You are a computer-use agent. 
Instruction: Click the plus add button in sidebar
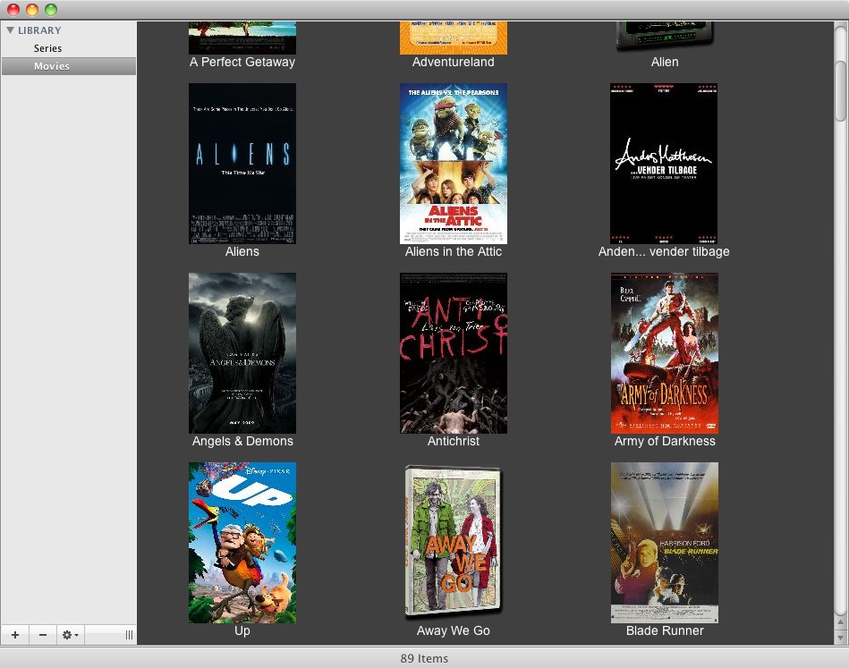(x=14, y=635)
